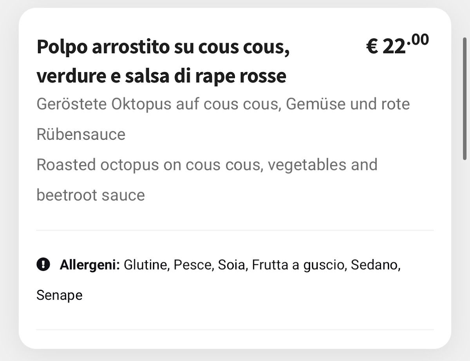Select the "Senape" allergen
Screen dimensions: 470x361
[x=60, y=295]
